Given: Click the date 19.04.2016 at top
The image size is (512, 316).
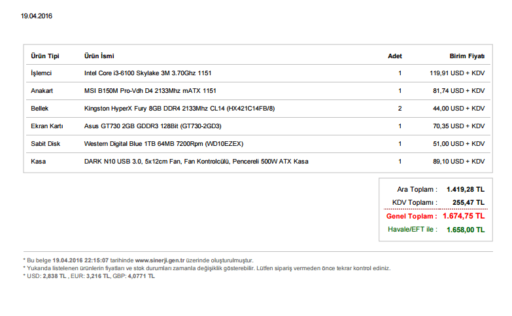Looking at the screenshot, I should click(x=36, y=16).
